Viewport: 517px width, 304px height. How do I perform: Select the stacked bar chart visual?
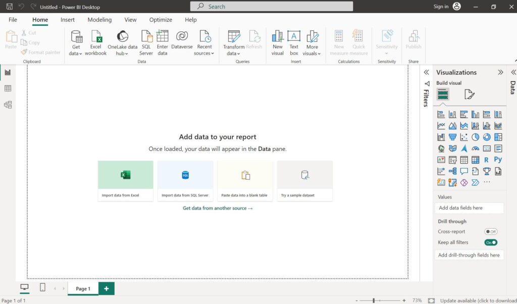[x=441, y=114]
